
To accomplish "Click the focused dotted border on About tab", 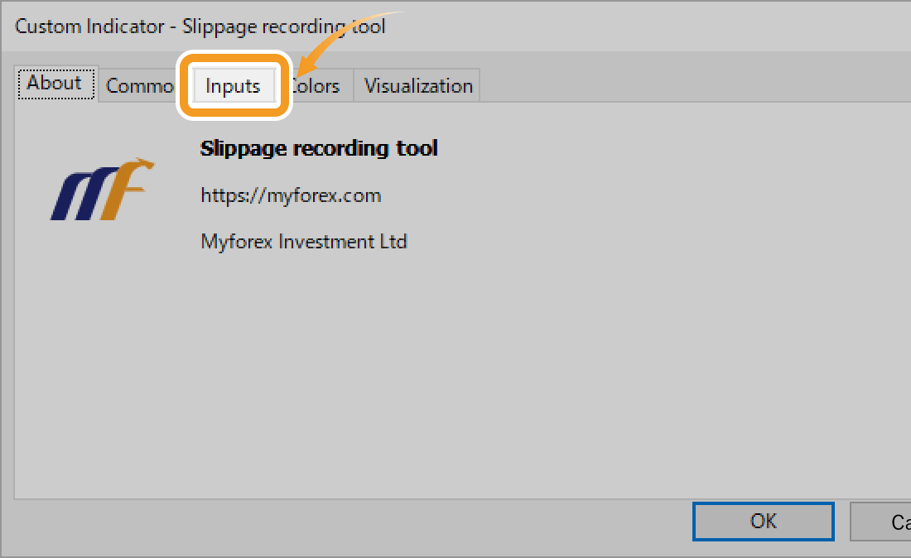I will [x=55, y=72].
